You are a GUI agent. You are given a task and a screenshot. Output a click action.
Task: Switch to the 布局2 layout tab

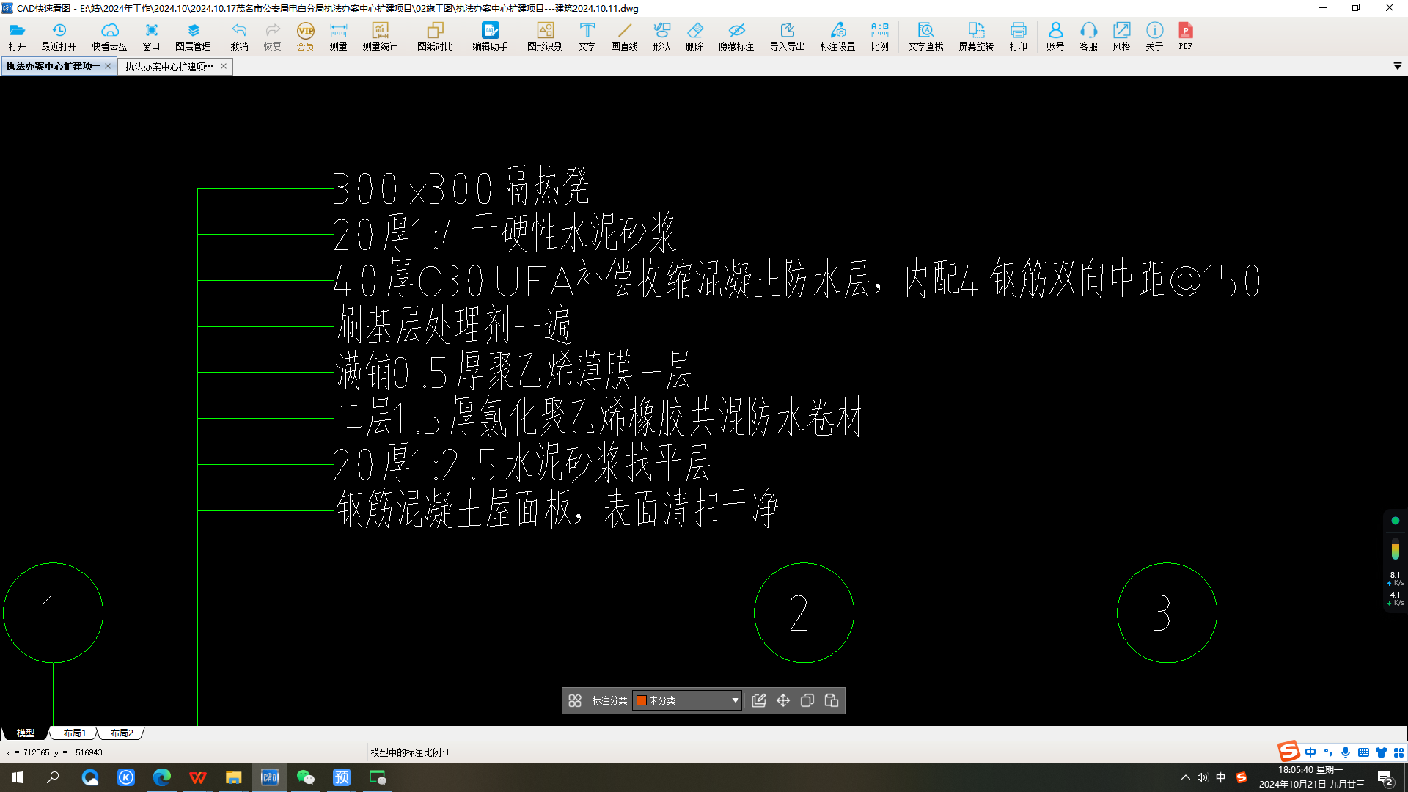coord(122,733)
